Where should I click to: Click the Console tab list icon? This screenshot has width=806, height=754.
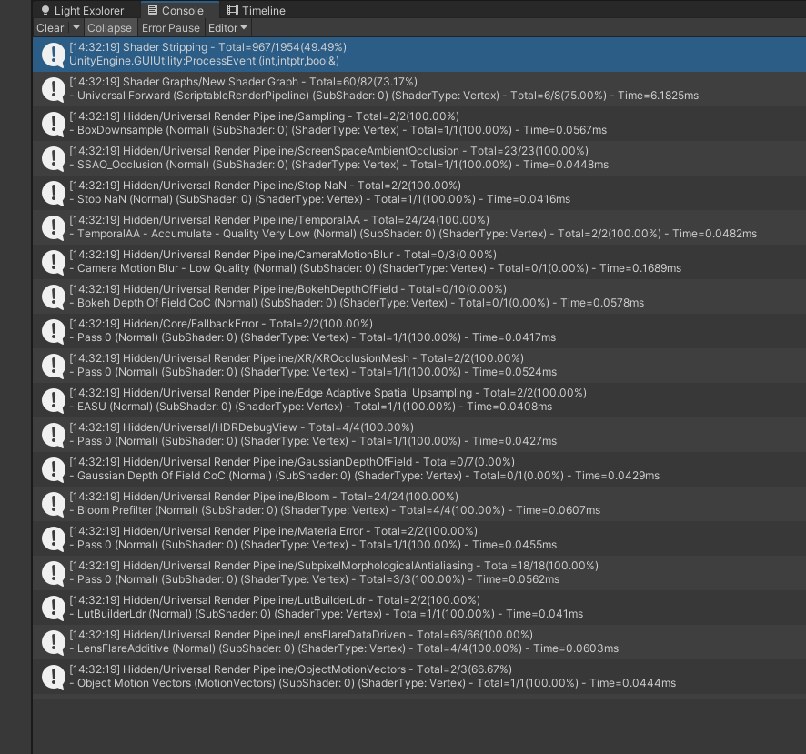[x=153, y=10]
